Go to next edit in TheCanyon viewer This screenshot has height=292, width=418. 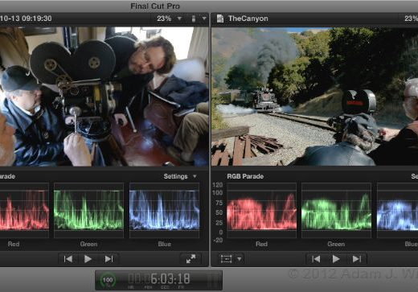pos(356,259)
